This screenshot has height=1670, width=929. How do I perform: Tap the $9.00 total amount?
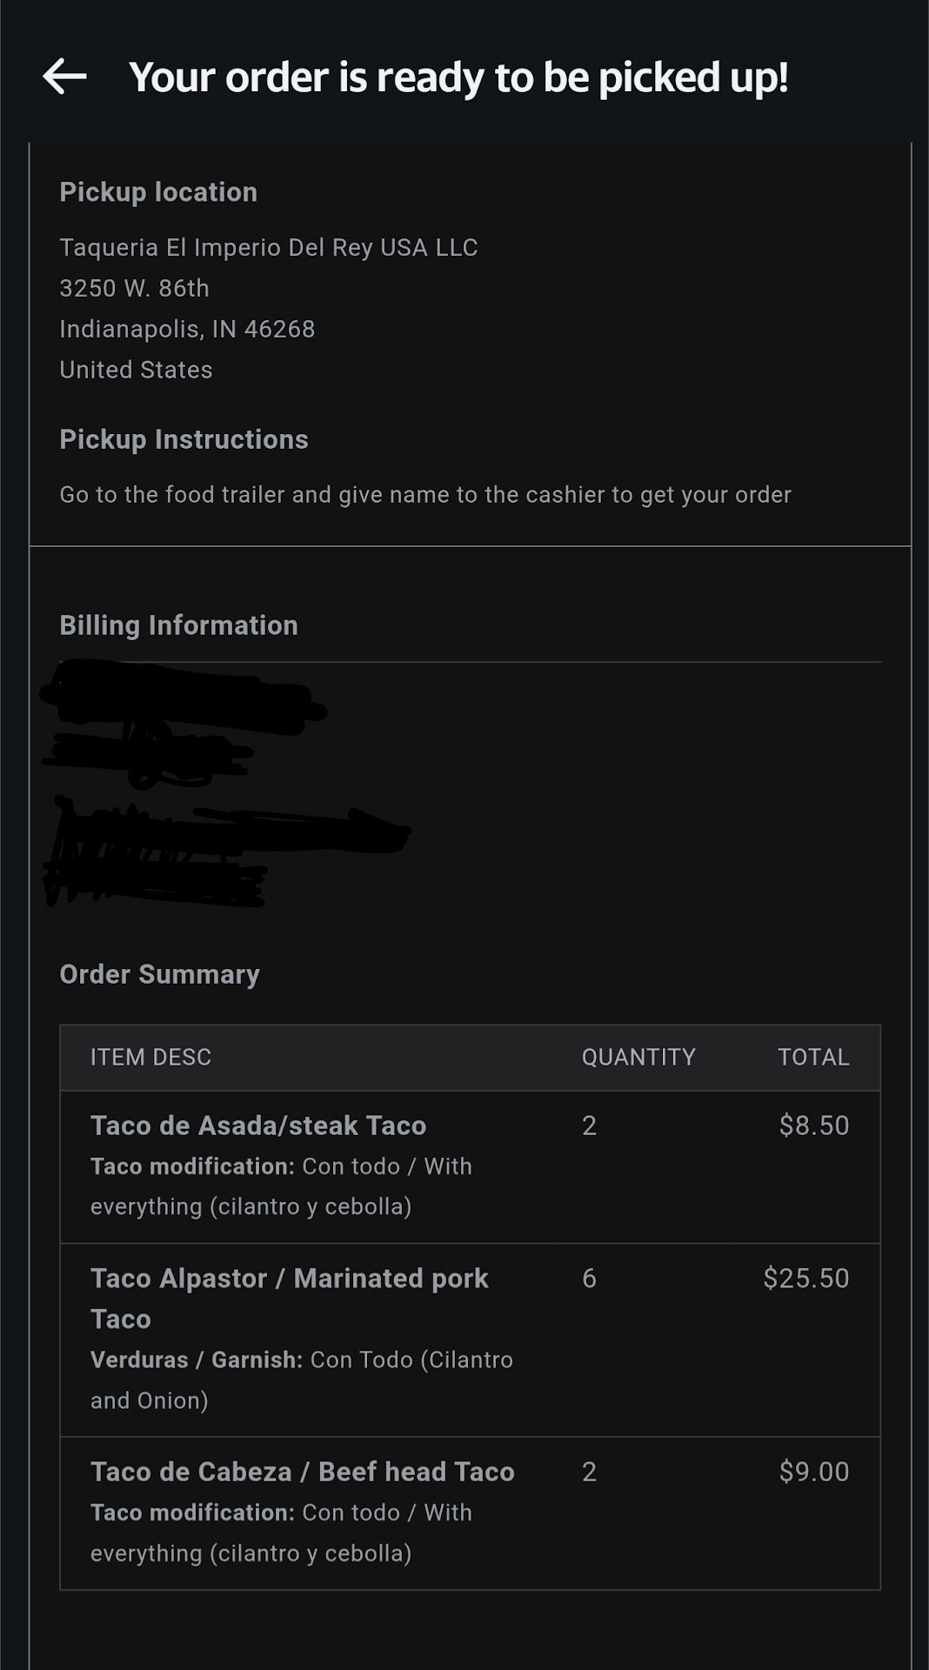[813, 1472]
